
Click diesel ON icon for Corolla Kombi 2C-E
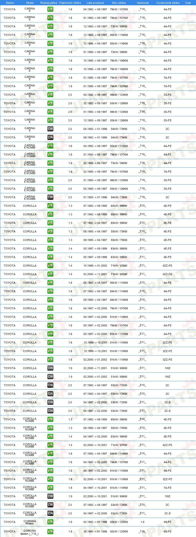pyautogui.click(x=50, y=513)
